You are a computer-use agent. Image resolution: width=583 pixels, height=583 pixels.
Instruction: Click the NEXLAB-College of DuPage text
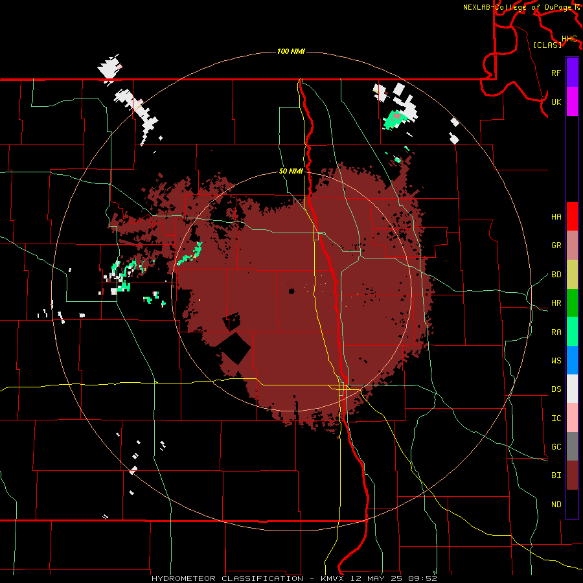pyautogui.click(x=518, y=7)
